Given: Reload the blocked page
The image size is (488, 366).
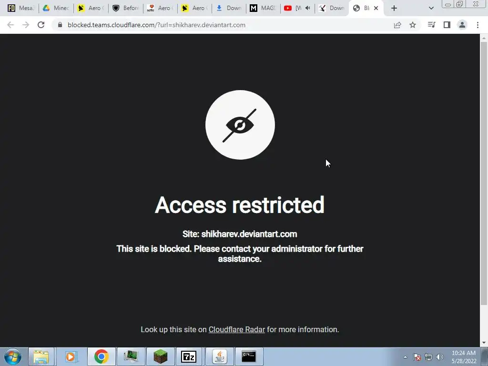Looking at the screenshot, I should 41,25.
